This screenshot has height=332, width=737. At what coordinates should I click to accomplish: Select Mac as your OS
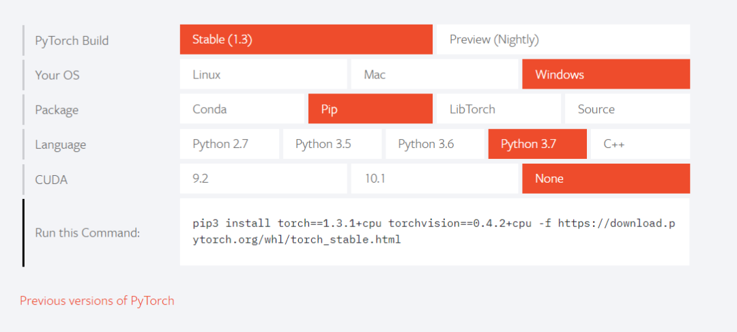coord(434,74)
